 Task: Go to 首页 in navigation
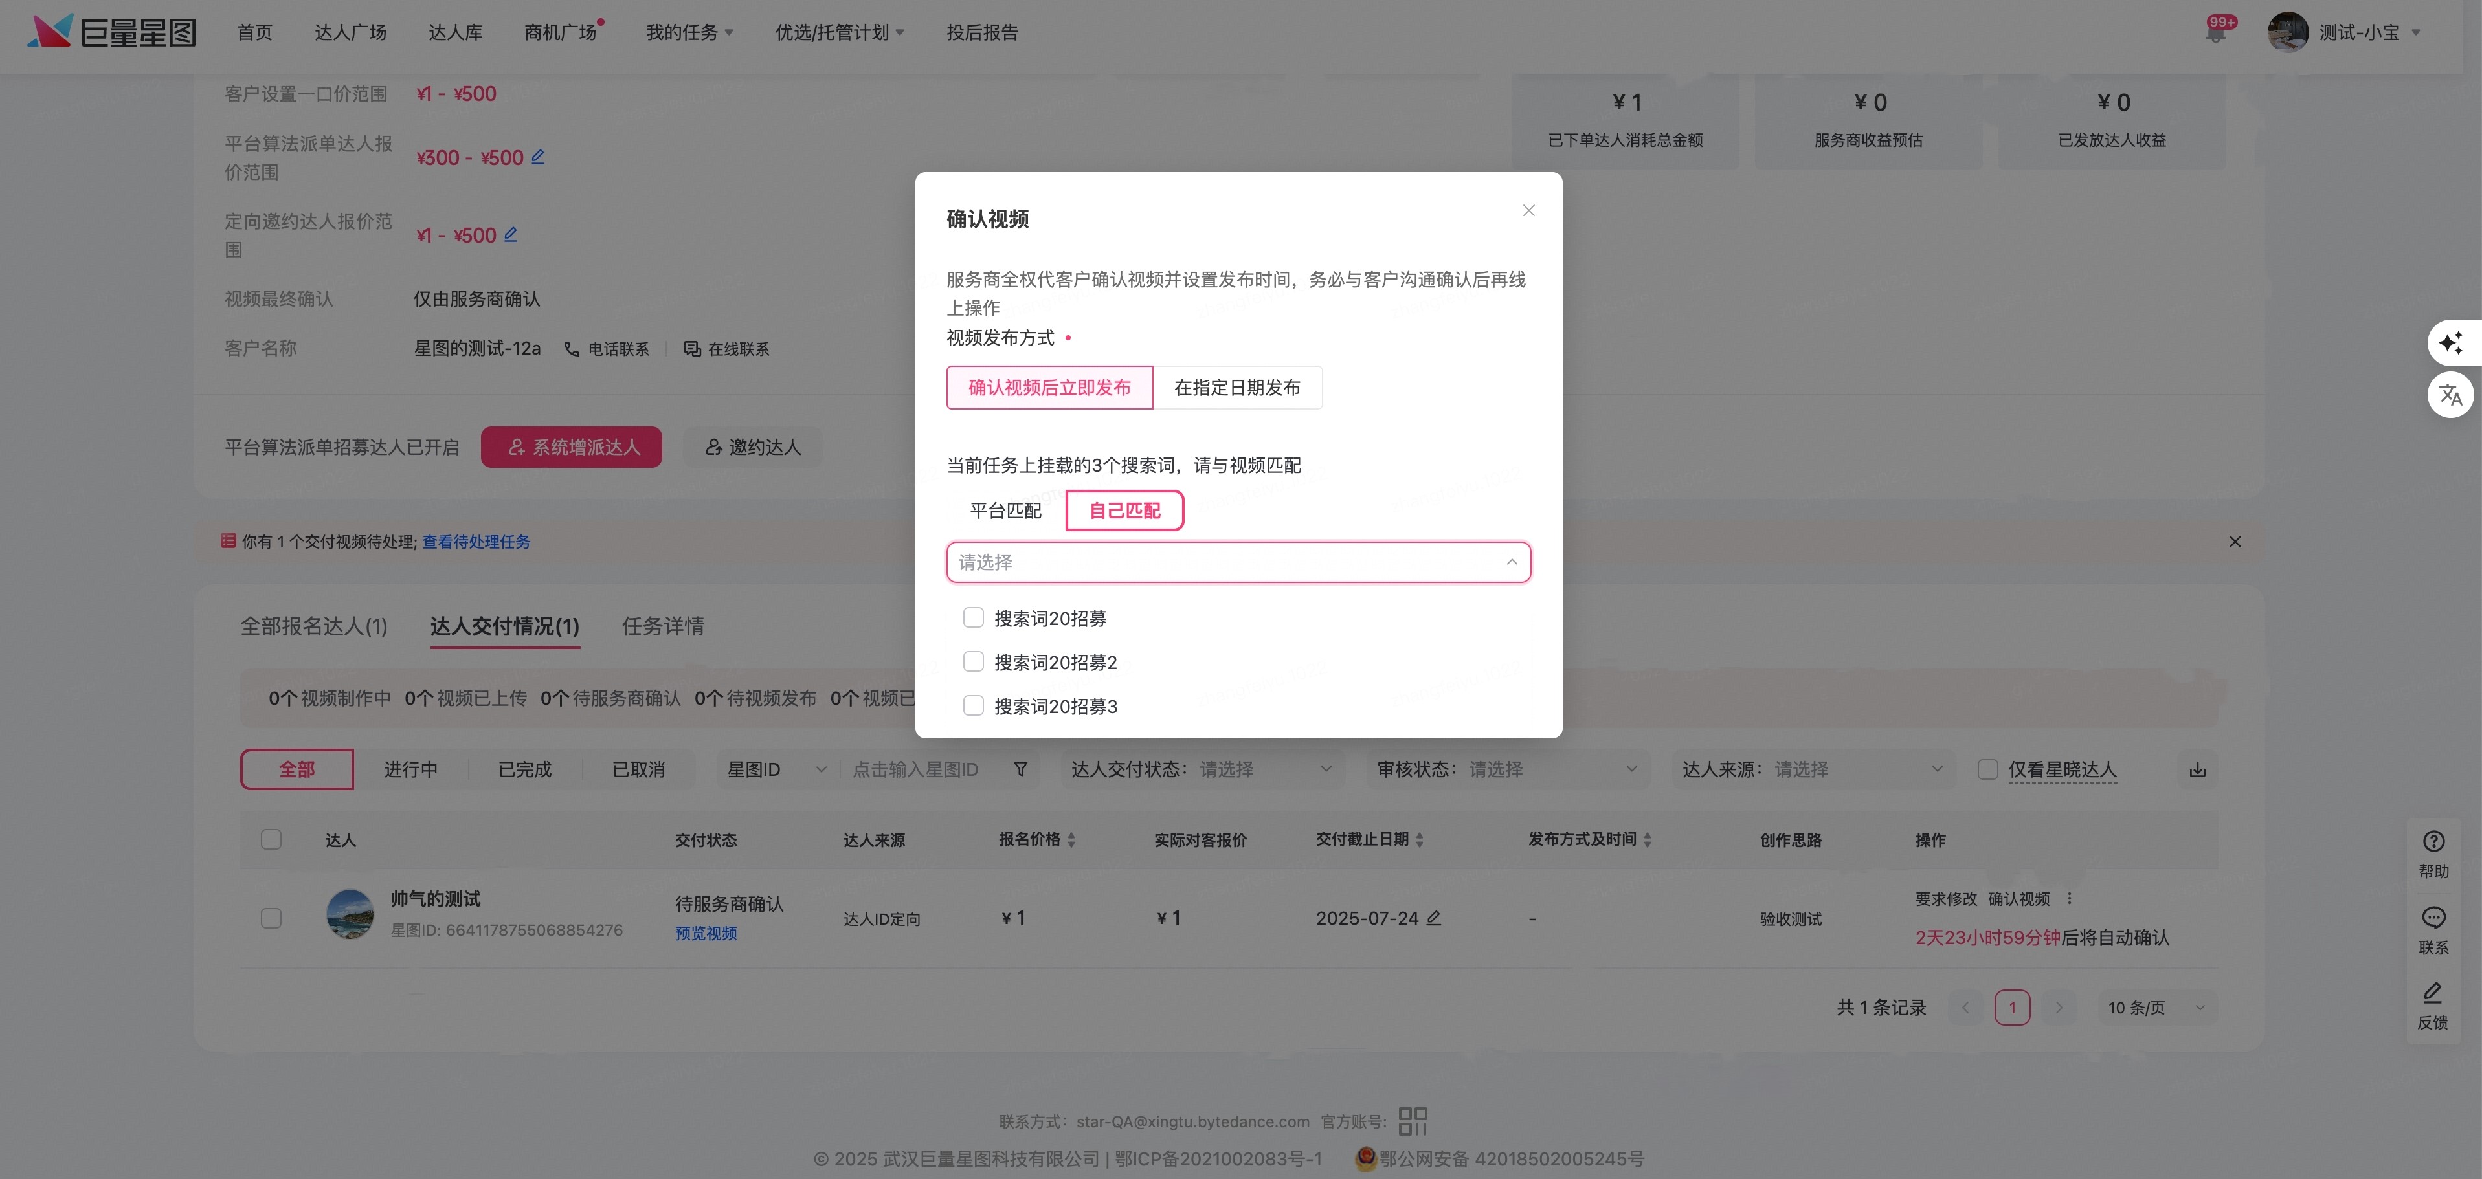(254, 33)
